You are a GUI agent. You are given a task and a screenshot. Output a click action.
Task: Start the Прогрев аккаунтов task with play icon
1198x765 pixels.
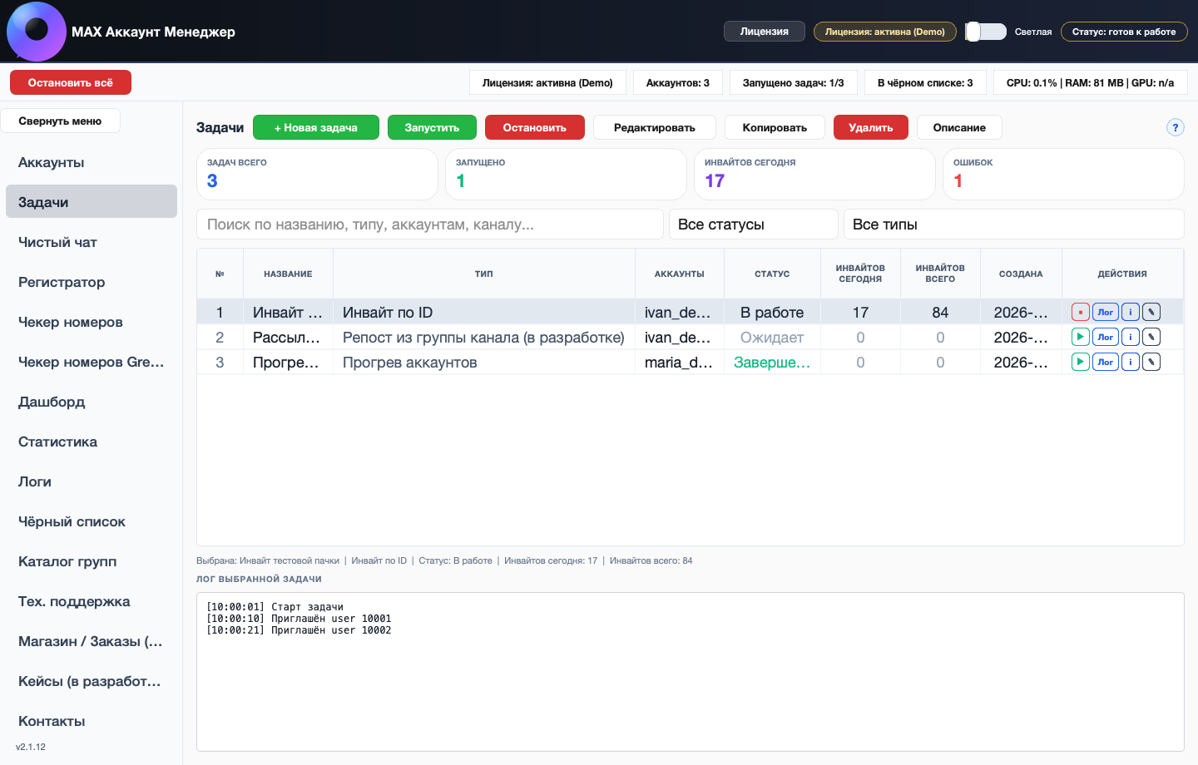click(1081, 362)
